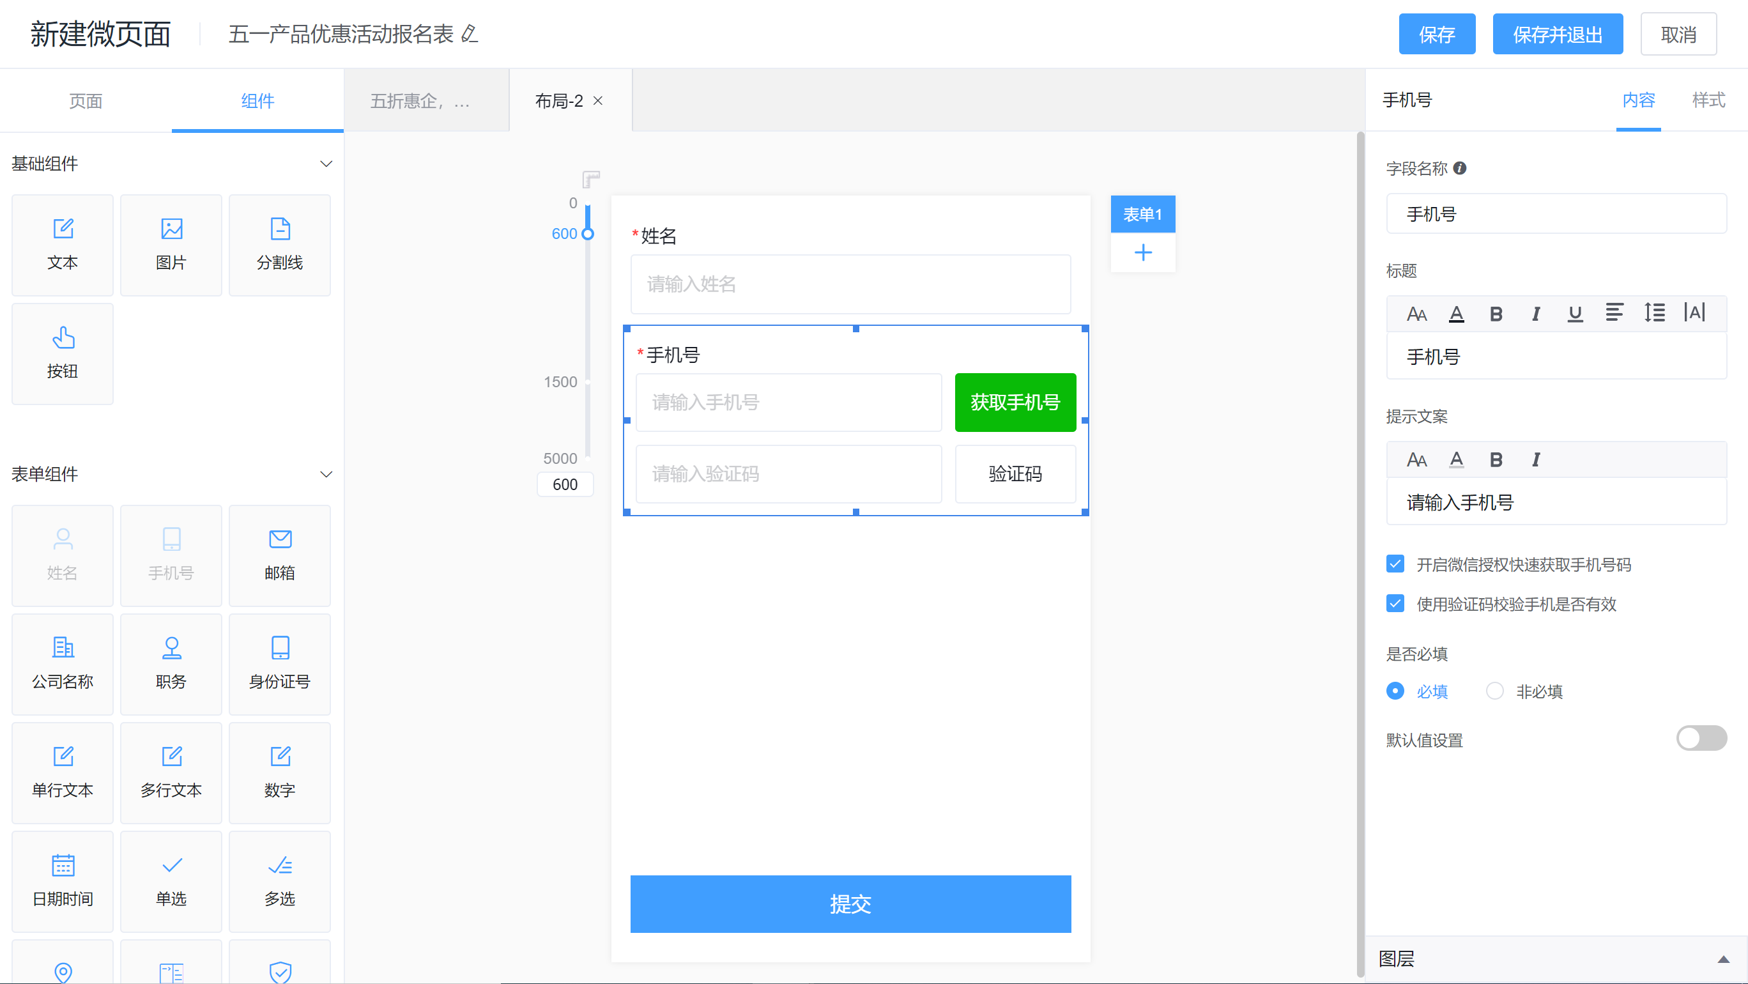Click the canvas height value box

[x=565, y=484]
